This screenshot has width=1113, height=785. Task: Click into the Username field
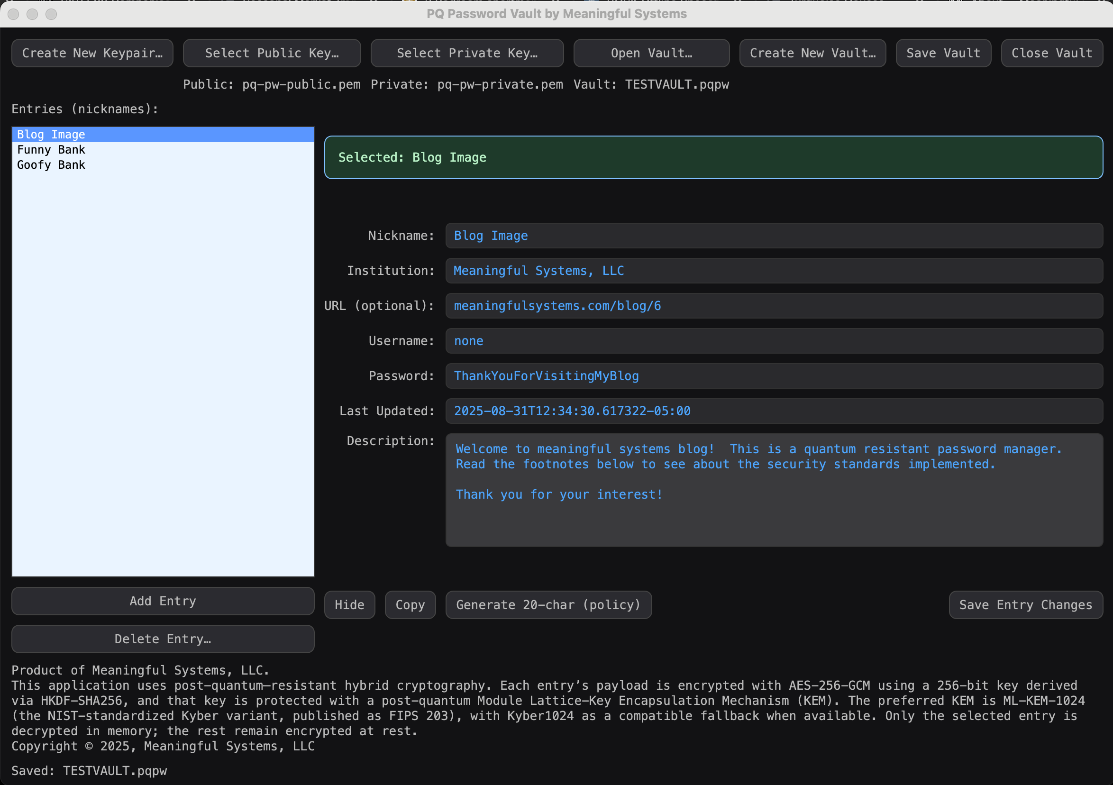click(x=774, y=341)
